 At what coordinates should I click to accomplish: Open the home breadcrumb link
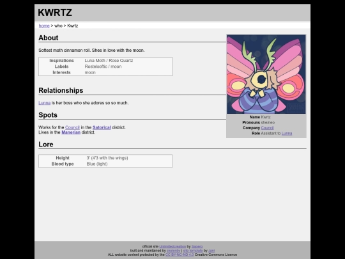tap(44, 26)
